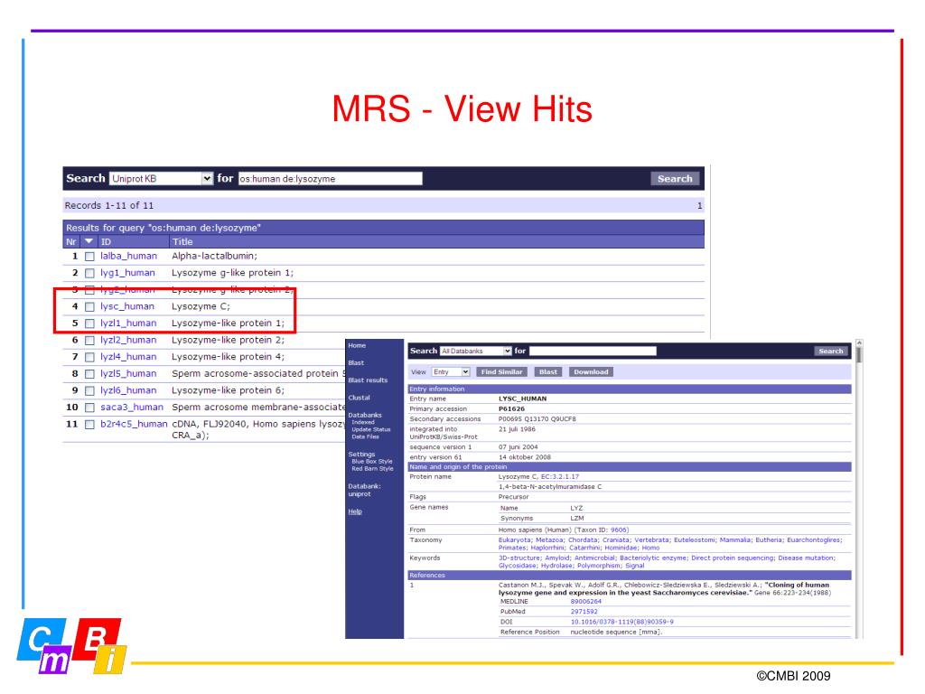Screen dimensions: 925x694
Task: Open the Primates taxonomy link
Action: pos(511,548)
